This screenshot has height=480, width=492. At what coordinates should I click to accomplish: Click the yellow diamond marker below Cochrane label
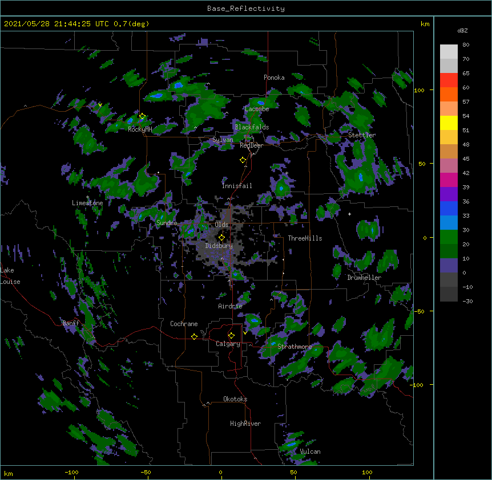(194, 336)
